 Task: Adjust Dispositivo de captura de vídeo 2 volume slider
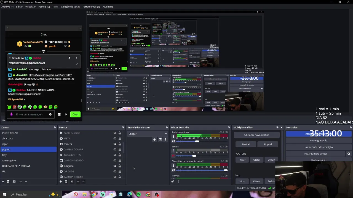(202, 170)
